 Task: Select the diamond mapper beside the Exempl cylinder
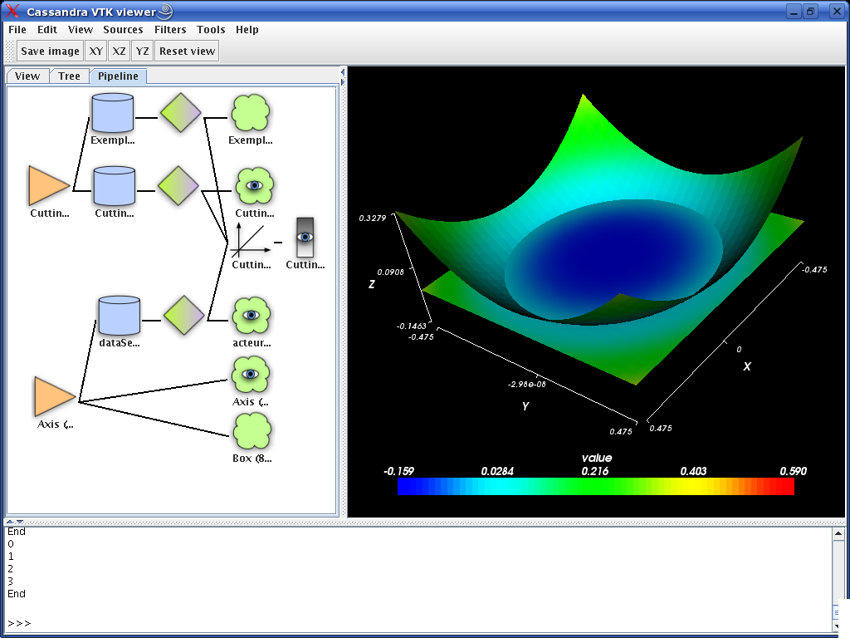(x=180, y=112)
